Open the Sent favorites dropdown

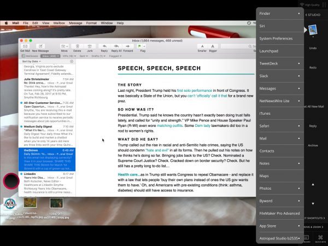[84, 56]
